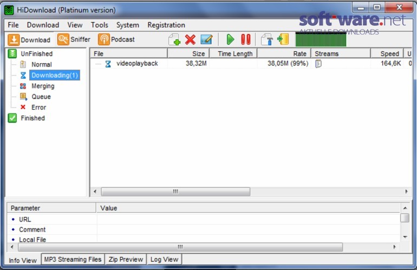
Task: Click the Parameter column header
Action: [x=51, y=208]
